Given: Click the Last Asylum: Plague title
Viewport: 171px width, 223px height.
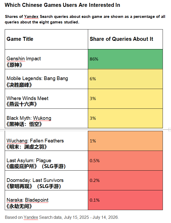Looking at the screenshot, I should 29,160.
